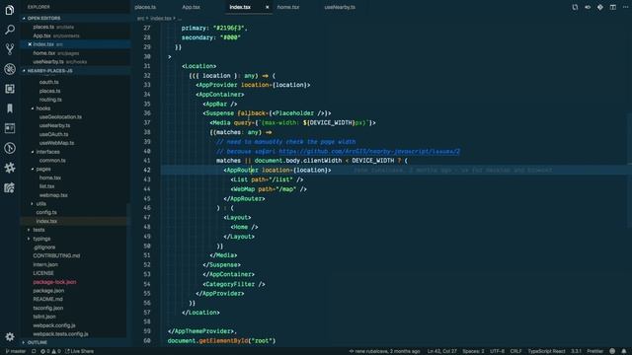Click the sync icon beside master branch
632x355 pixels.
pos(34,351)
